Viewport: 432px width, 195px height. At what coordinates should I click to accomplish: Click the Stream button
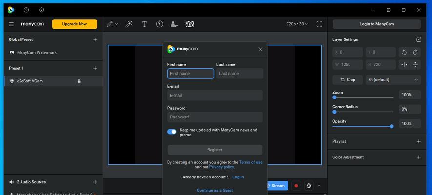coord(278,186)
